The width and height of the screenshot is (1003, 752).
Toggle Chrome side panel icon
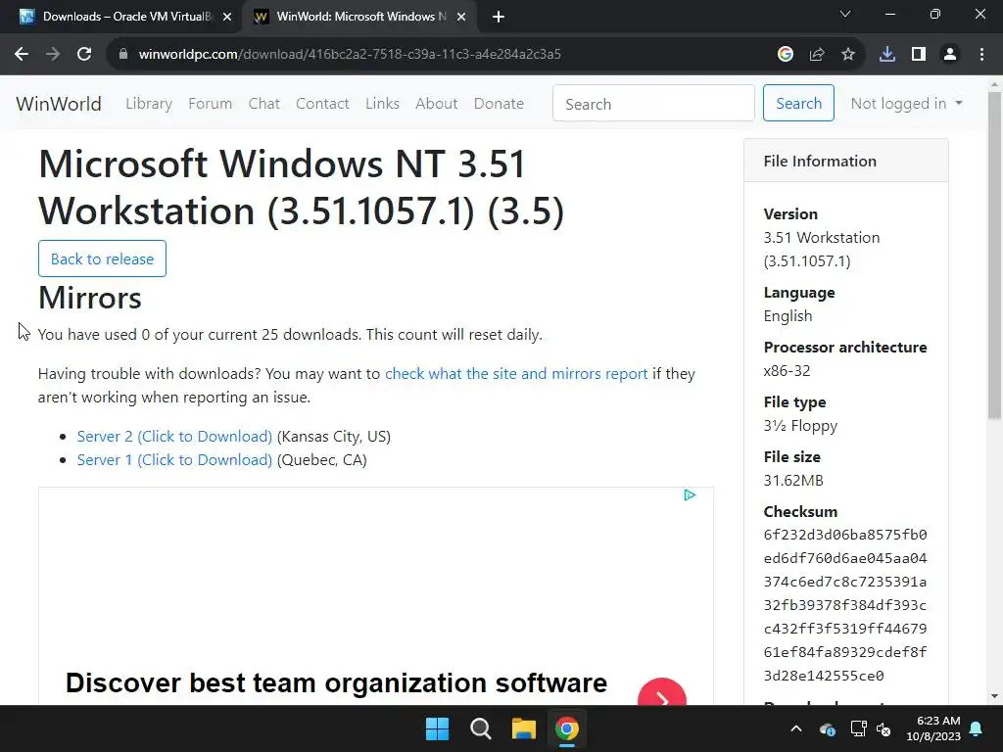tap(919, 55)
